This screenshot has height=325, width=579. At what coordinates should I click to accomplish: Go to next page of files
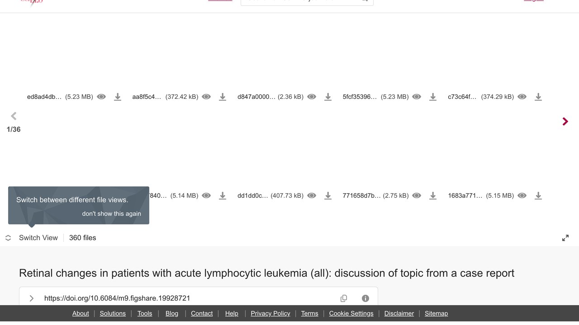click(565, 121)
